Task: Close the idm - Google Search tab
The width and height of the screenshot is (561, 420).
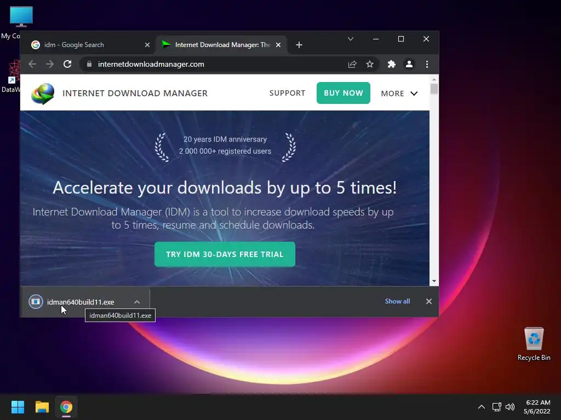Action: 147,45
